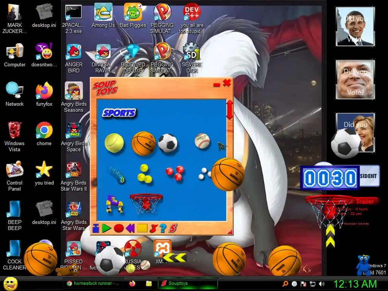Open the Angry Birds Star Wars II shortcut
This screenshot has height=291, width=388.
point(74,177)
